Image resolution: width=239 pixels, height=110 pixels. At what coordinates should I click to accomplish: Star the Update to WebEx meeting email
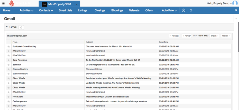pos(9,83)
